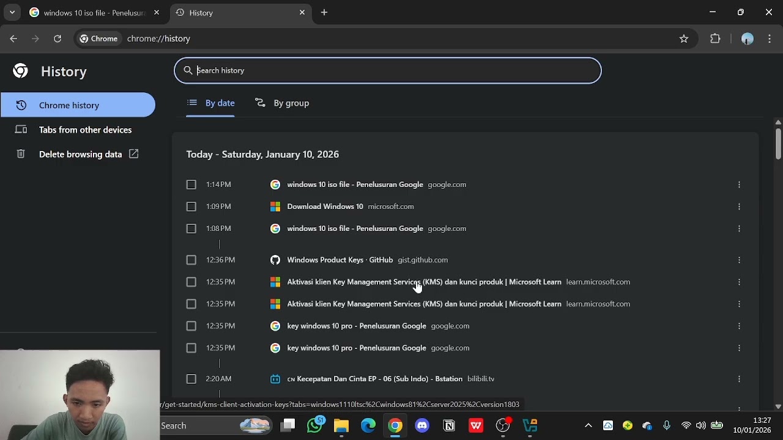
Task: Open more actions for 1:08 PM entry
Action: coord(739,229)
